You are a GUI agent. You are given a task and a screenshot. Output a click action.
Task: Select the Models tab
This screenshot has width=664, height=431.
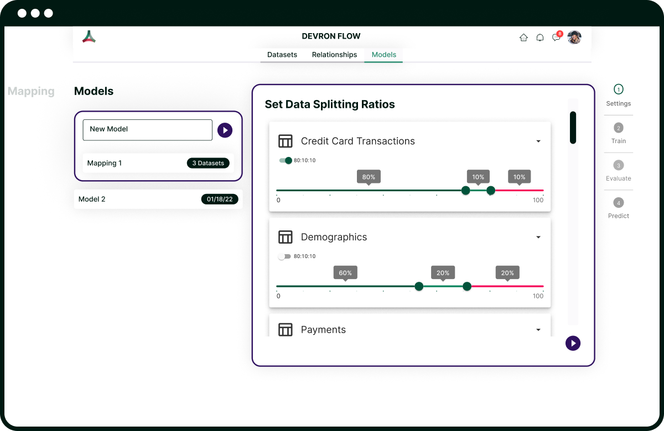[x=384, y=55]
